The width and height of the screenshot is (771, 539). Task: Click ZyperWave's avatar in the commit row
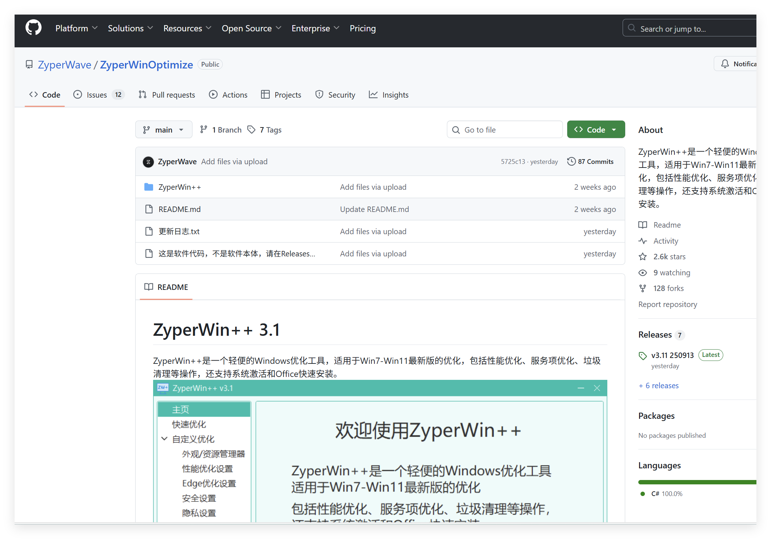148,162
